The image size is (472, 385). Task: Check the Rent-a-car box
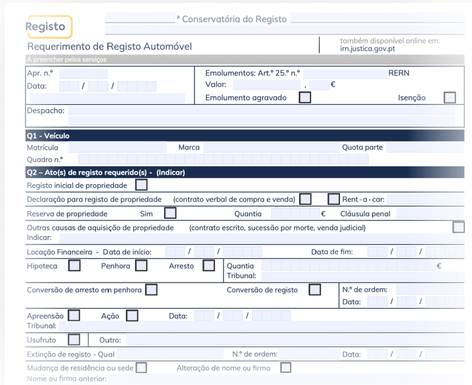tap(334, 199)
